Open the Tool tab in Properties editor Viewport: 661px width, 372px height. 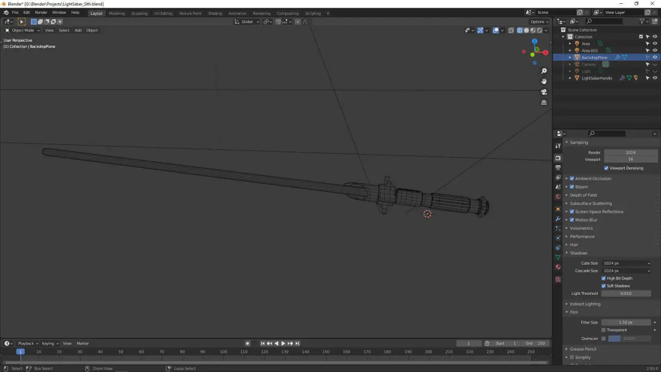point(558,145)
